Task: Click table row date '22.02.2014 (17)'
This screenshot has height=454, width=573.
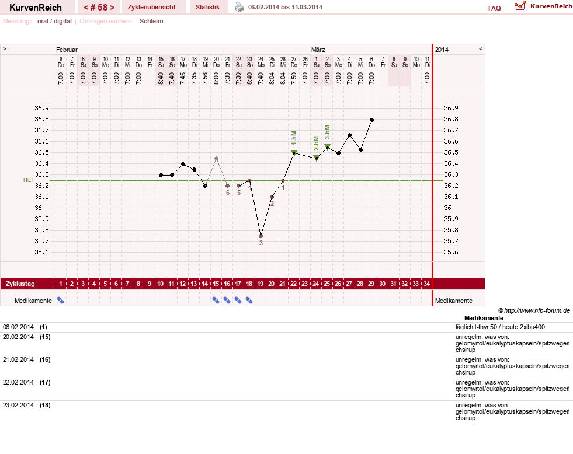Action: pos(27,382)
